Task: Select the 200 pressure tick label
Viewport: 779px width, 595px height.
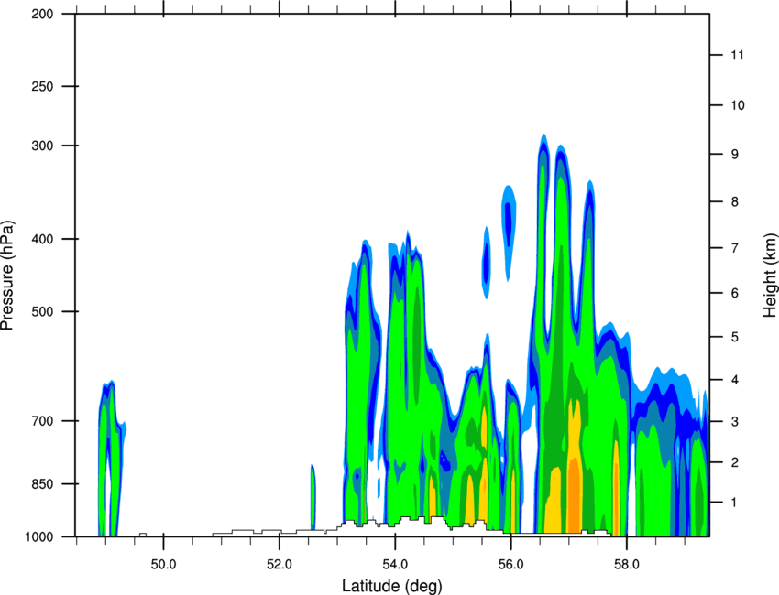Action: click(42, 14)
